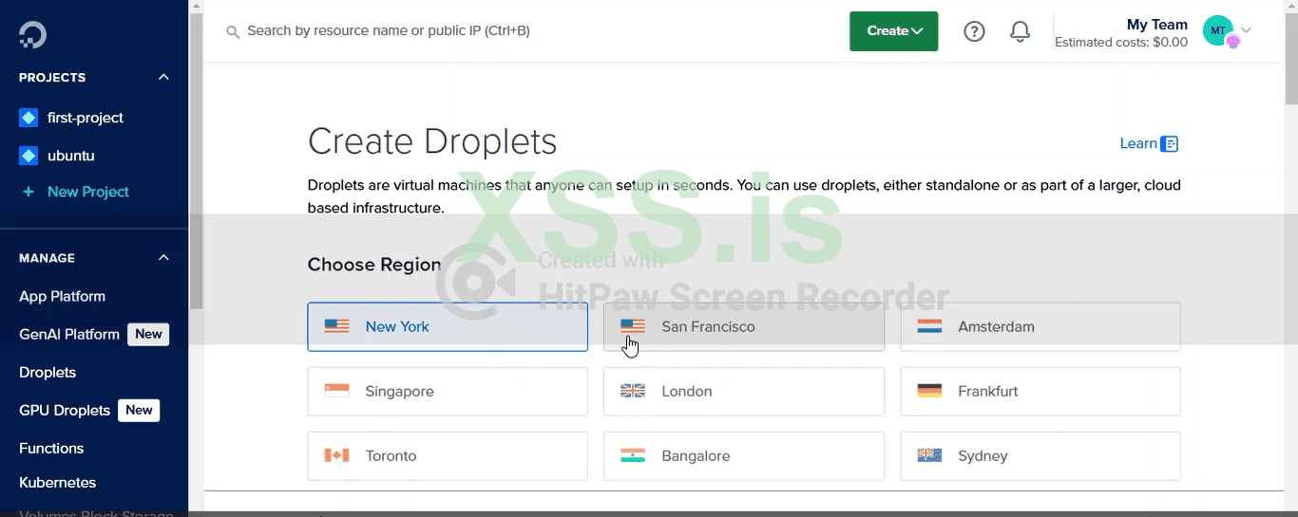Viewport: 1298px width, 517px height.
Task: Click the US flag on New York
Action: [336, 326]
